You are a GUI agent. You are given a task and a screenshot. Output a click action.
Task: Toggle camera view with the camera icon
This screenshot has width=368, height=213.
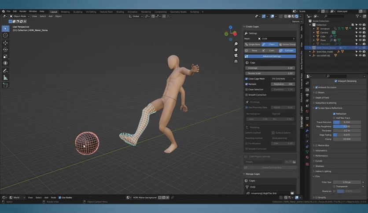point(236,55)
